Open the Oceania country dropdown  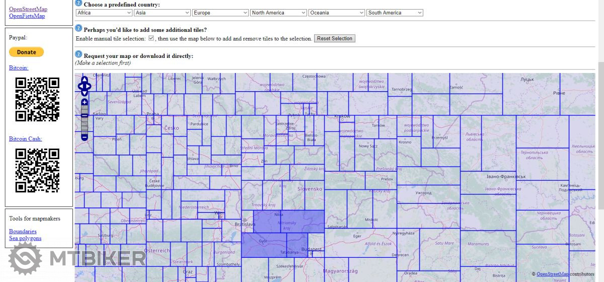(x=337, y=13)
